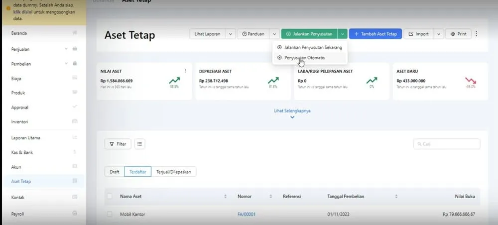Screen dimensions: 498x225
Task: Click the Inventori icon in sidebar
Action: tap(75, 121)
